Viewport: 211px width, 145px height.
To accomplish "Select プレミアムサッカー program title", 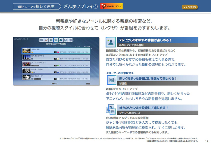I will pos(39,63).
